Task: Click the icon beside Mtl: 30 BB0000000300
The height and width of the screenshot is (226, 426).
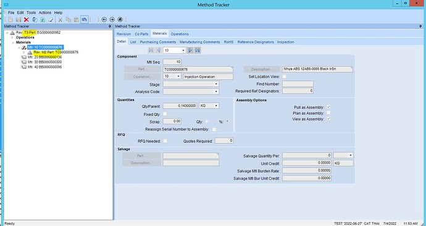Action: 23,62
